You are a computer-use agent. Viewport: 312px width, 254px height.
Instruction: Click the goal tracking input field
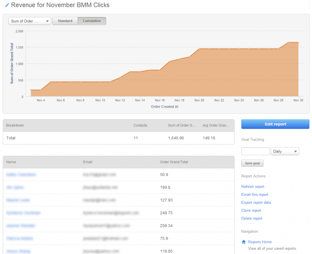pos(255,151)
